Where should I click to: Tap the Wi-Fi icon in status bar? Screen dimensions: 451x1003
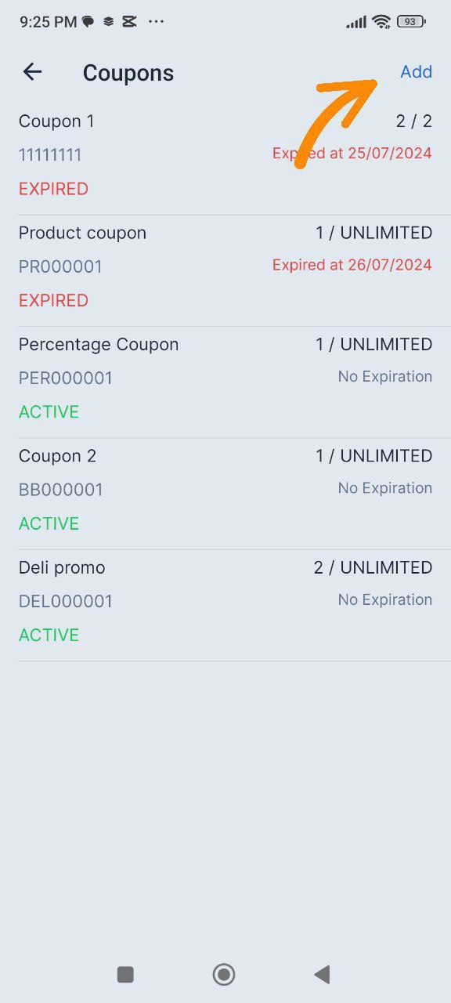(x=381, y=22)
